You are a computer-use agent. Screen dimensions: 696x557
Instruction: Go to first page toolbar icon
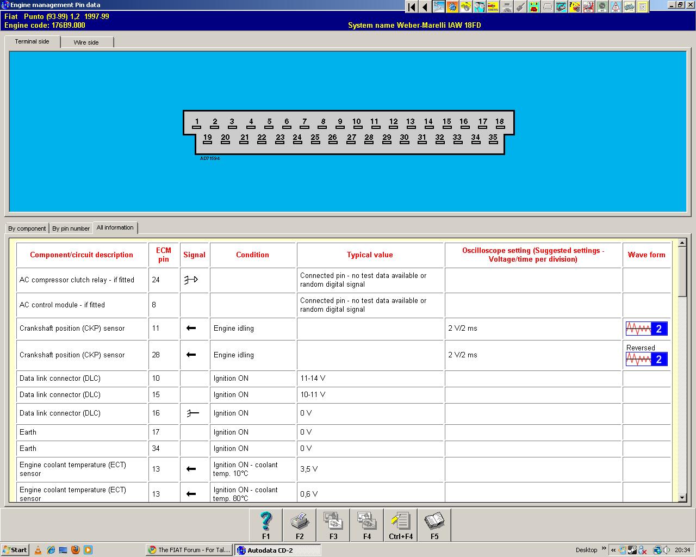(x=412, y=7)
